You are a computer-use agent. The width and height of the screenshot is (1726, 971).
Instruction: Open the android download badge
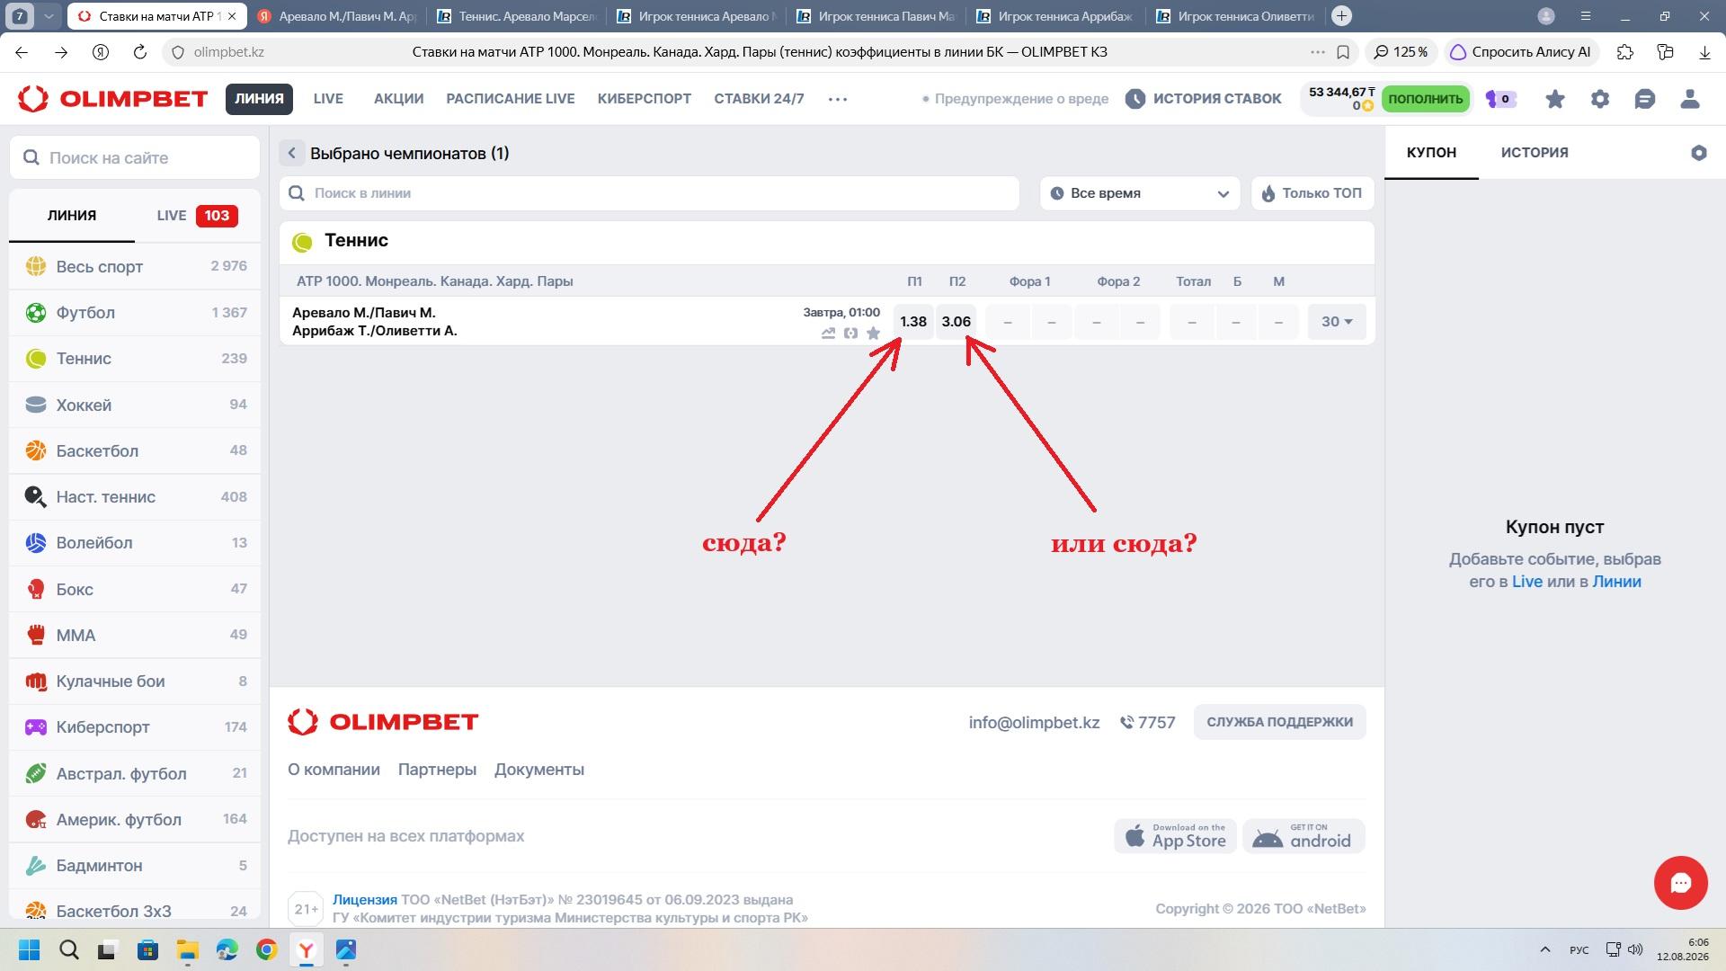coord(1303,836)
